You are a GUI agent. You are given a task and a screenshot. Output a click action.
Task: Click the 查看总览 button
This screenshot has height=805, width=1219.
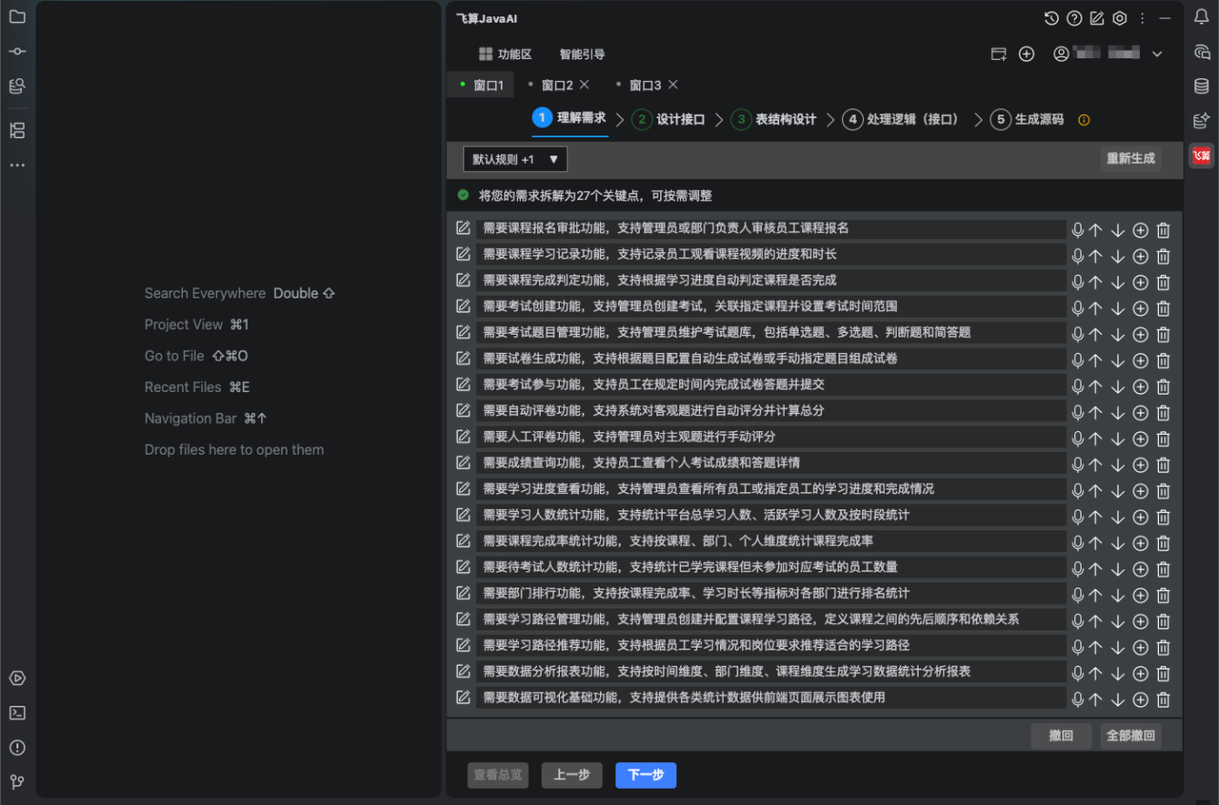(x=498, y=776)
